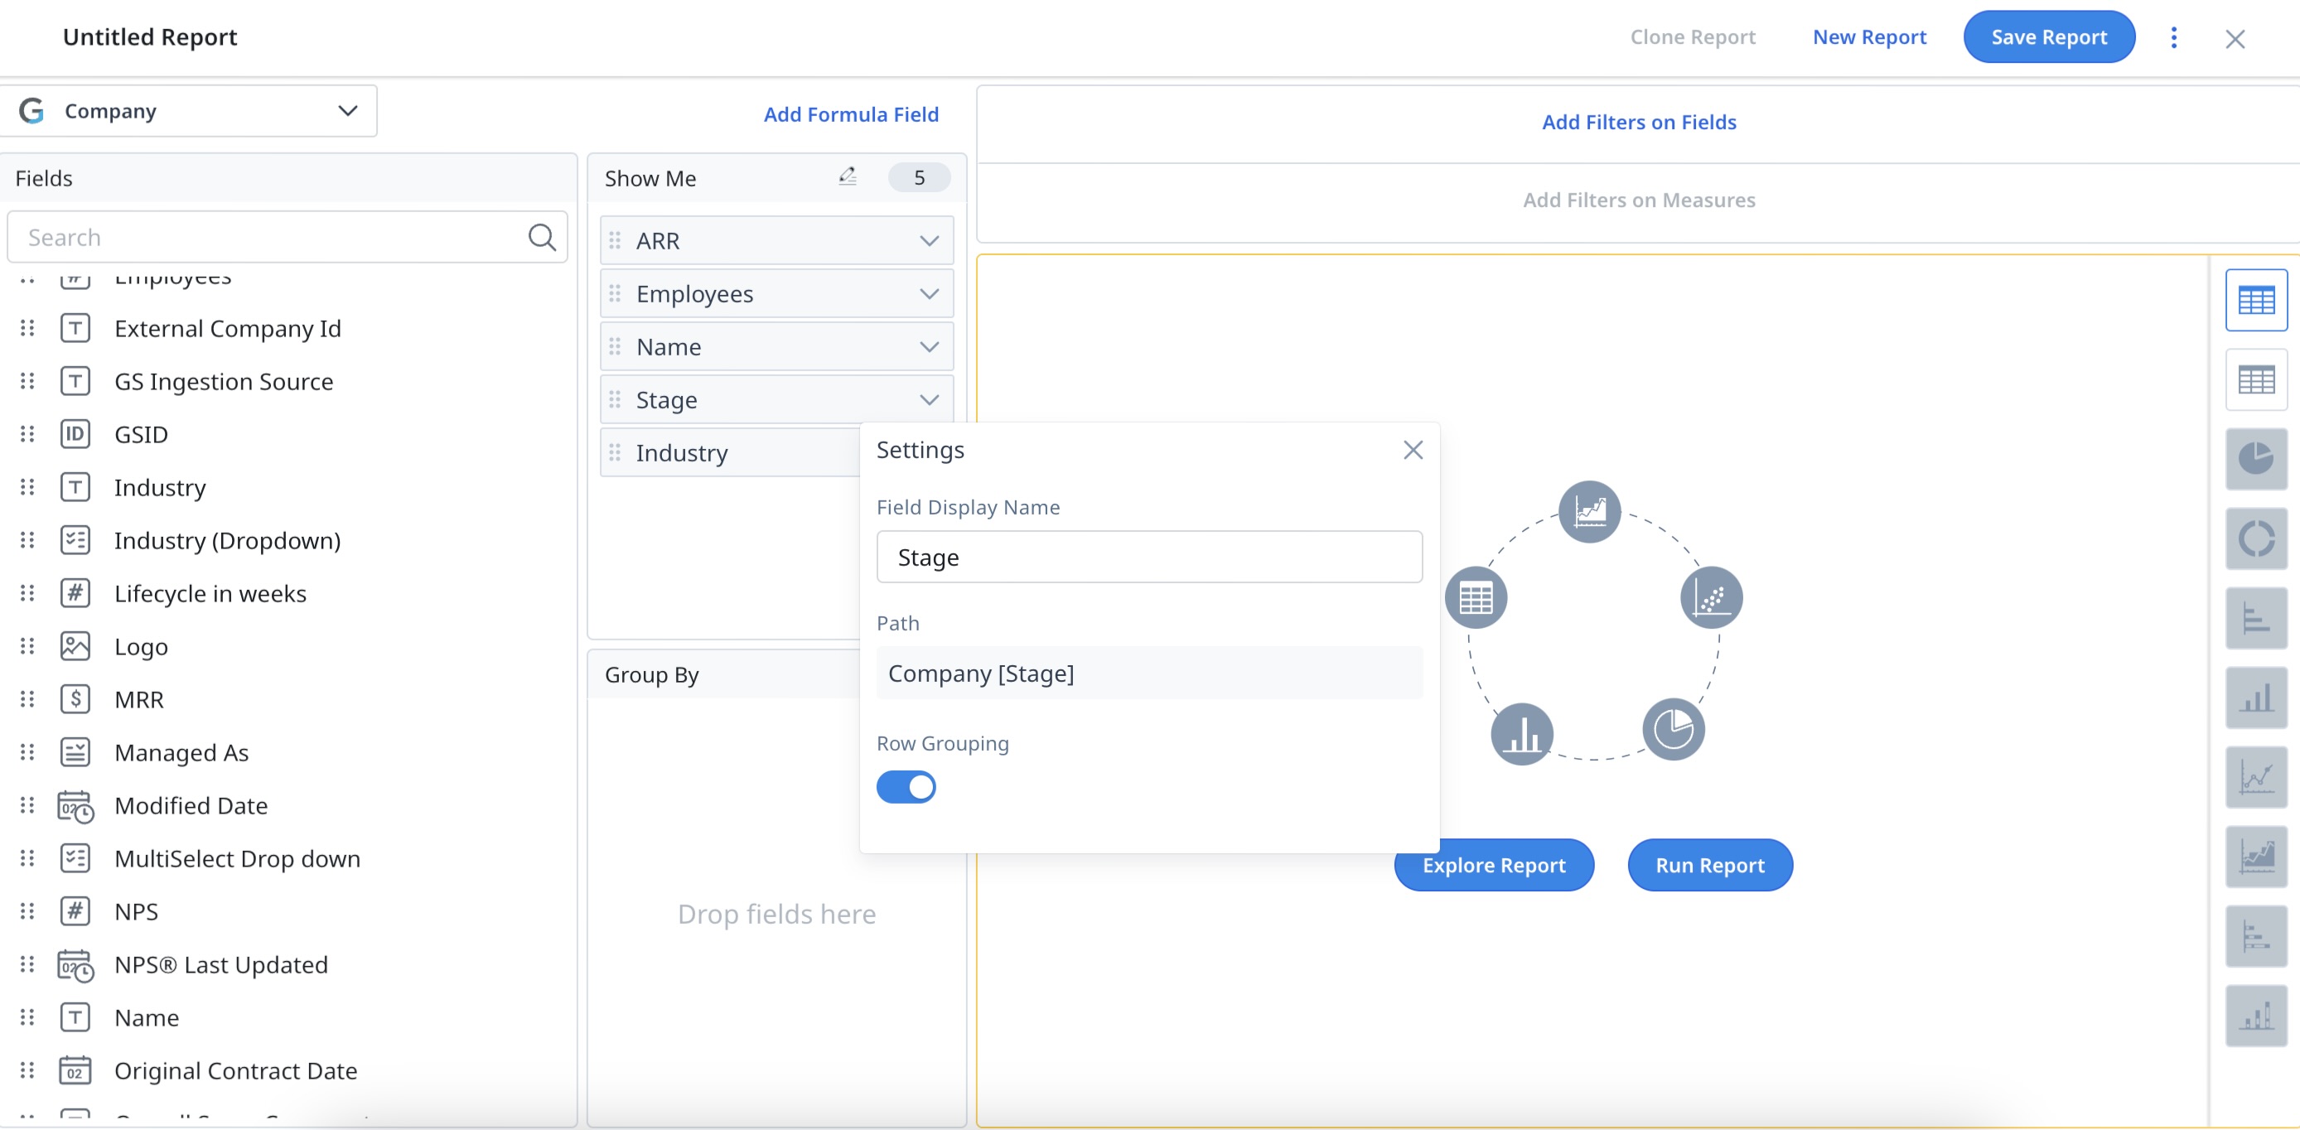The height and width of the screenshot is (1130, 2300).
Task: Click New Report
Action: click(1869, 36)
